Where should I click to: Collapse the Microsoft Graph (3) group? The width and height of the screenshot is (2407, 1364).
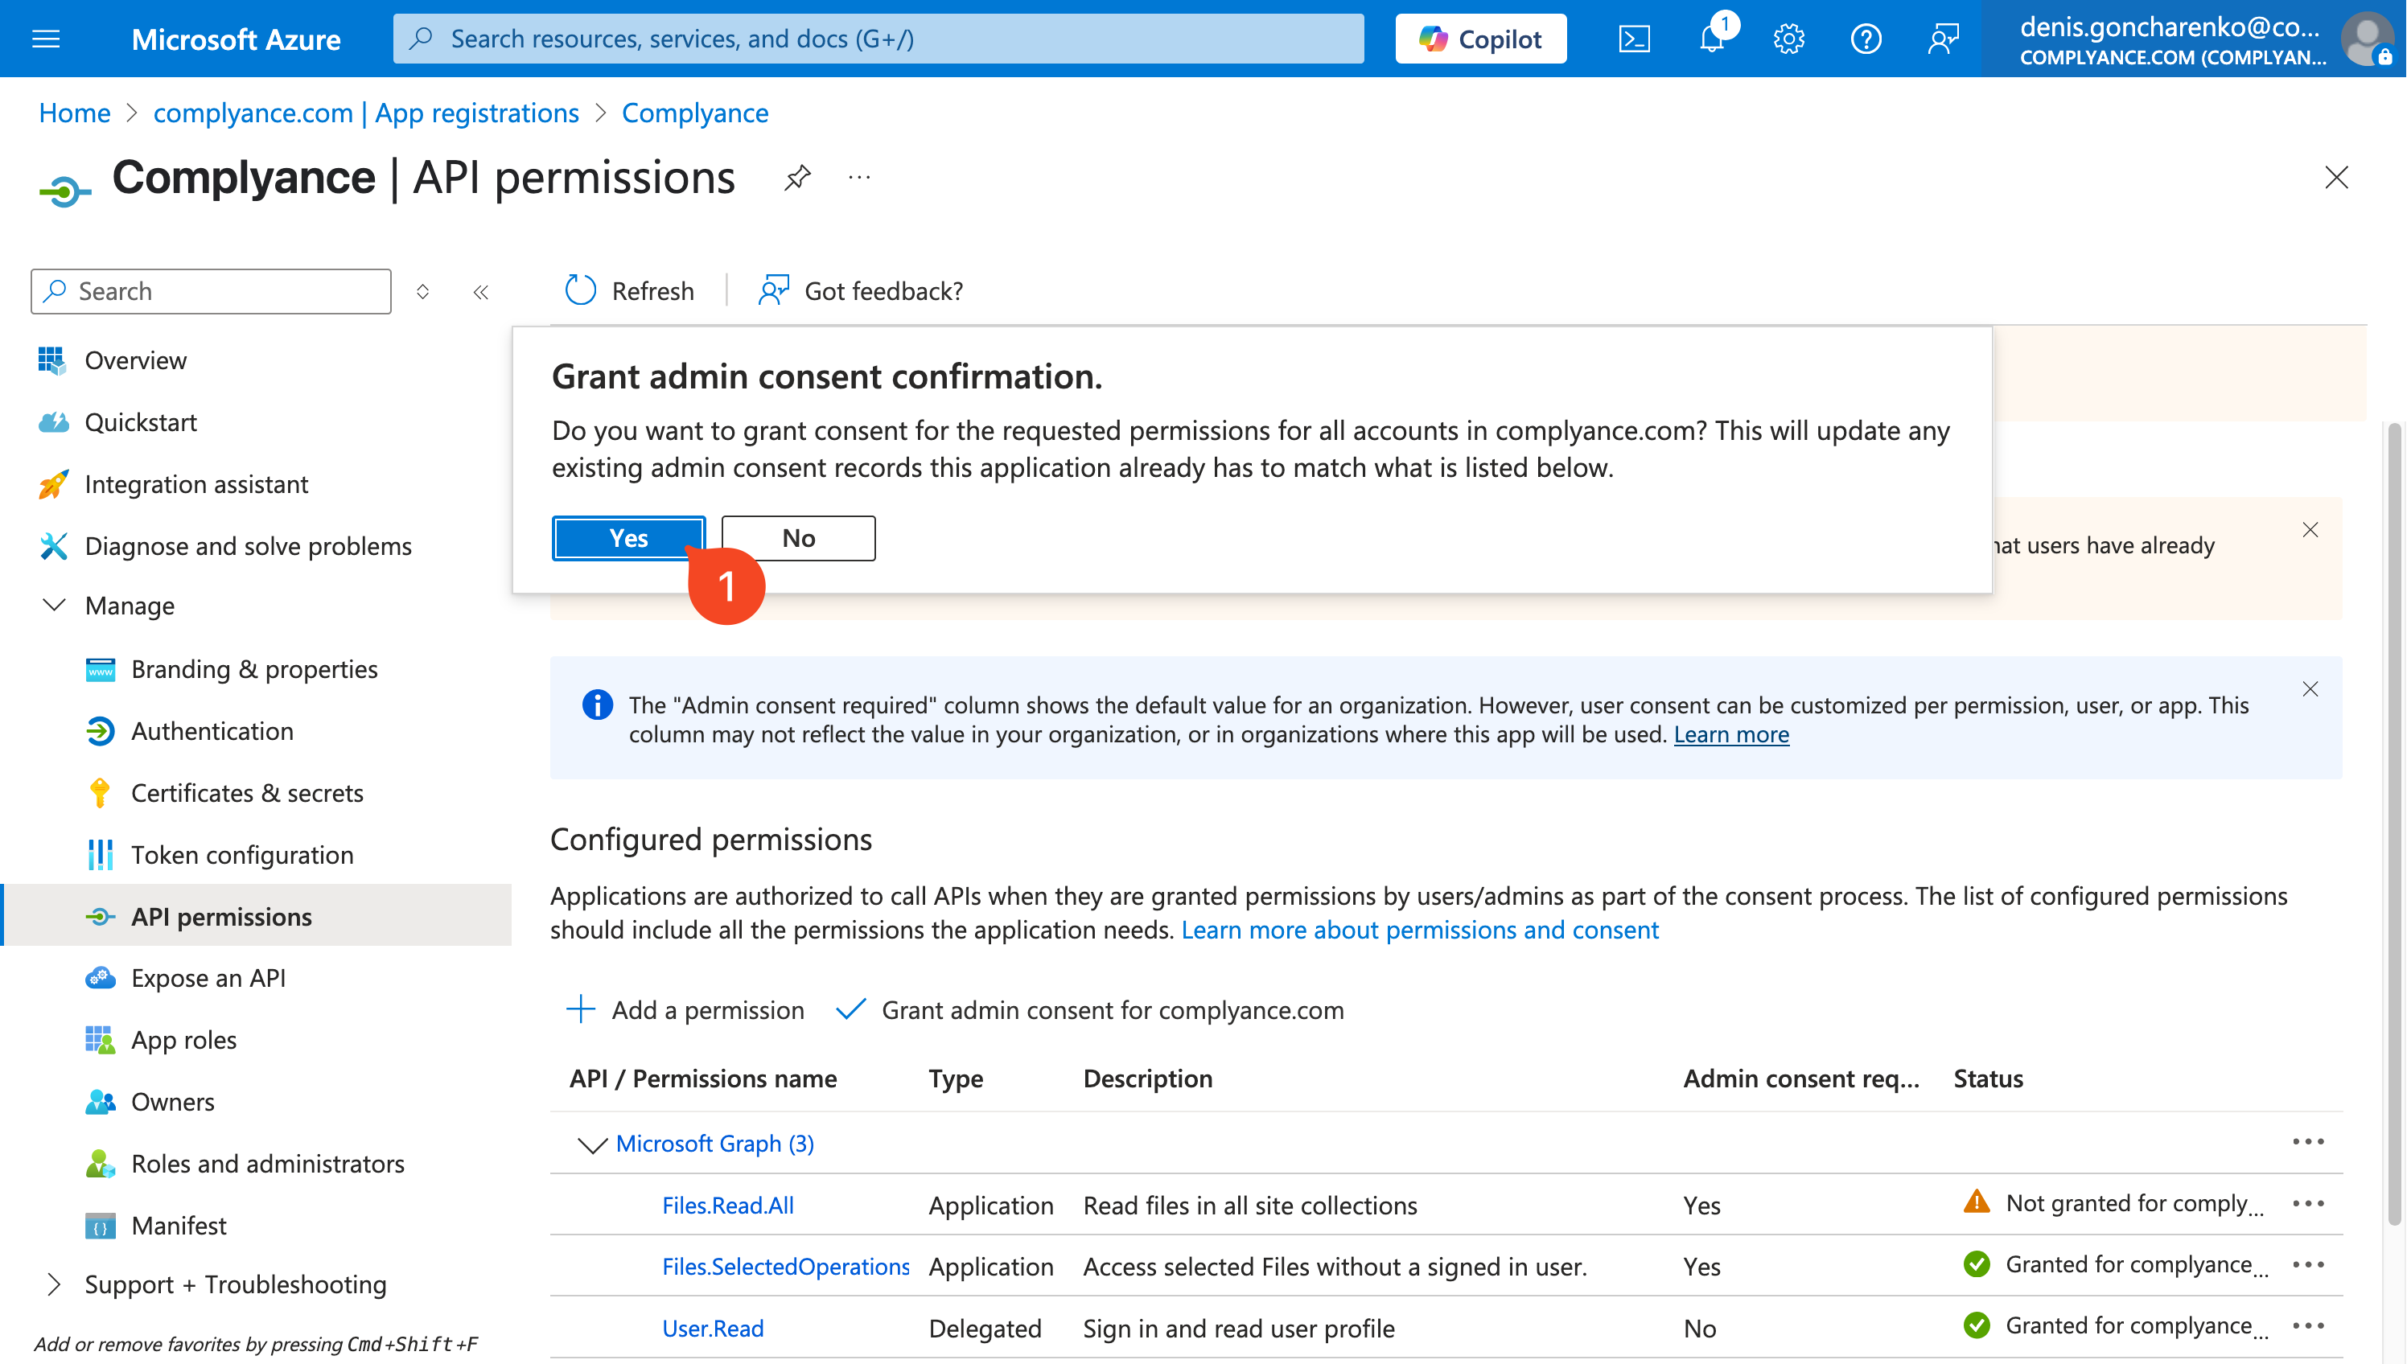(591, 1143)
